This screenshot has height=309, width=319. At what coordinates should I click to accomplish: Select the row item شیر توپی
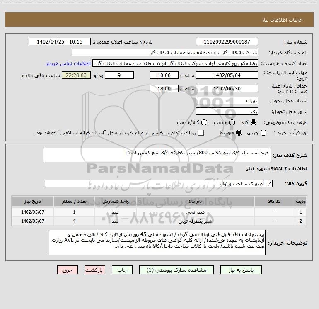click(x=195, y=212)
